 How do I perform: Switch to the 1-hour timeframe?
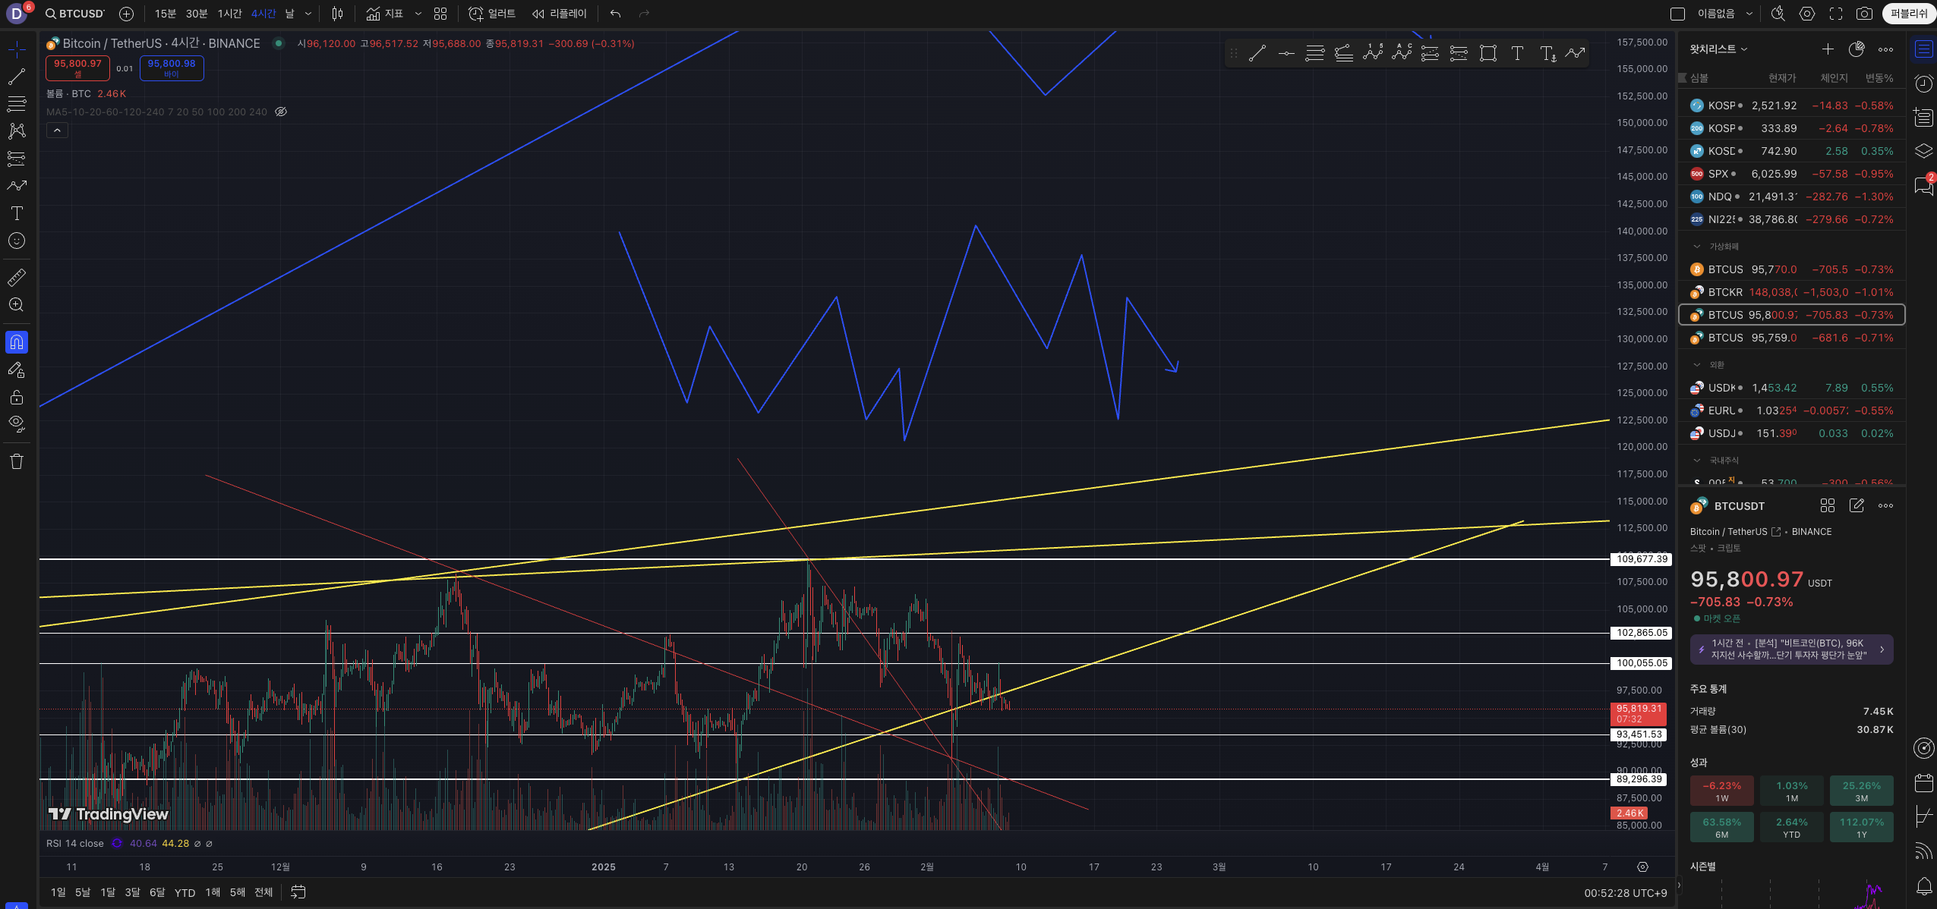(x=229, y=14)
